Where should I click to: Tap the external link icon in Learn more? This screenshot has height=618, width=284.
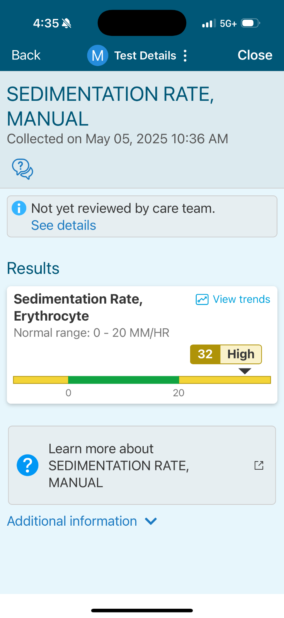[259, 465]
